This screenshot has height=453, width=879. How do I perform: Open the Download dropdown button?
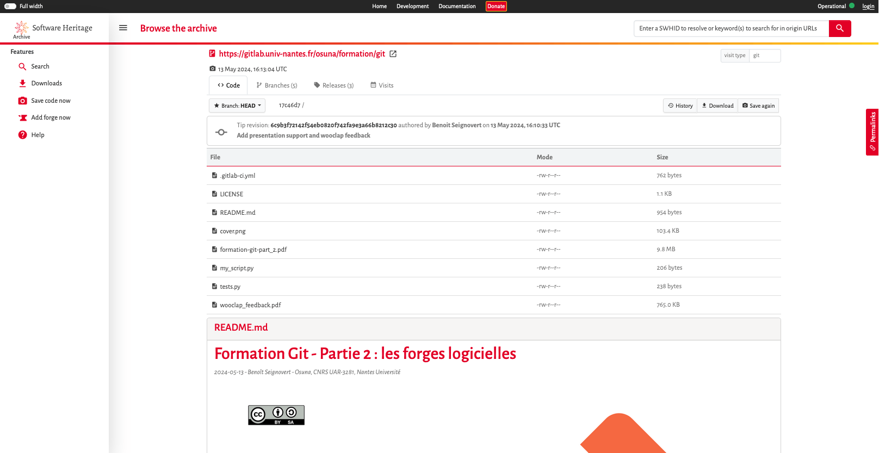pos(717,106)
